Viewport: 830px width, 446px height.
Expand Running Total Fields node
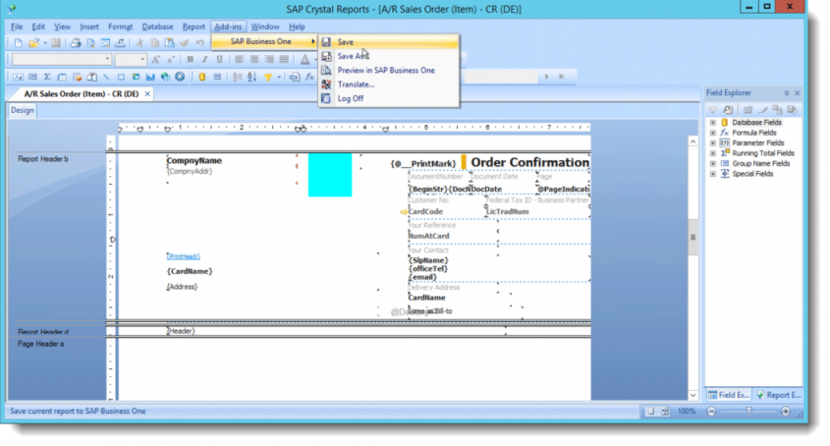pyautogui.click(x=713, y=153)
